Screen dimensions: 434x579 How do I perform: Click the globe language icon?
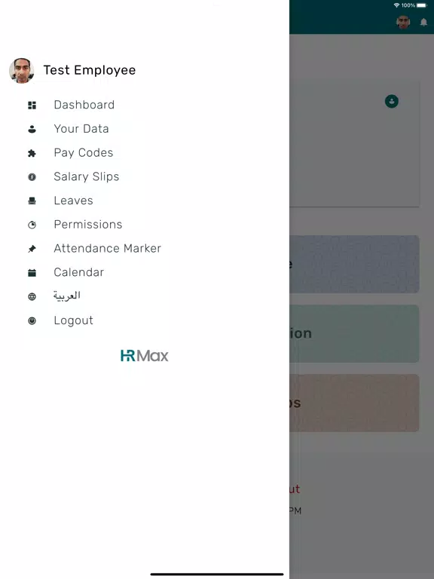[x=32, y=296]
